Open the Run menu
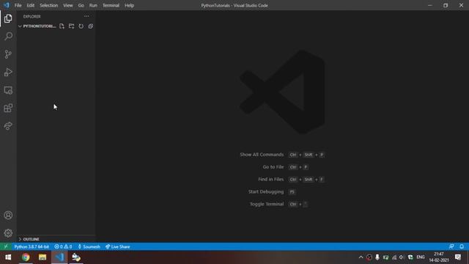The image size is (469, 264). coord(93,5)
